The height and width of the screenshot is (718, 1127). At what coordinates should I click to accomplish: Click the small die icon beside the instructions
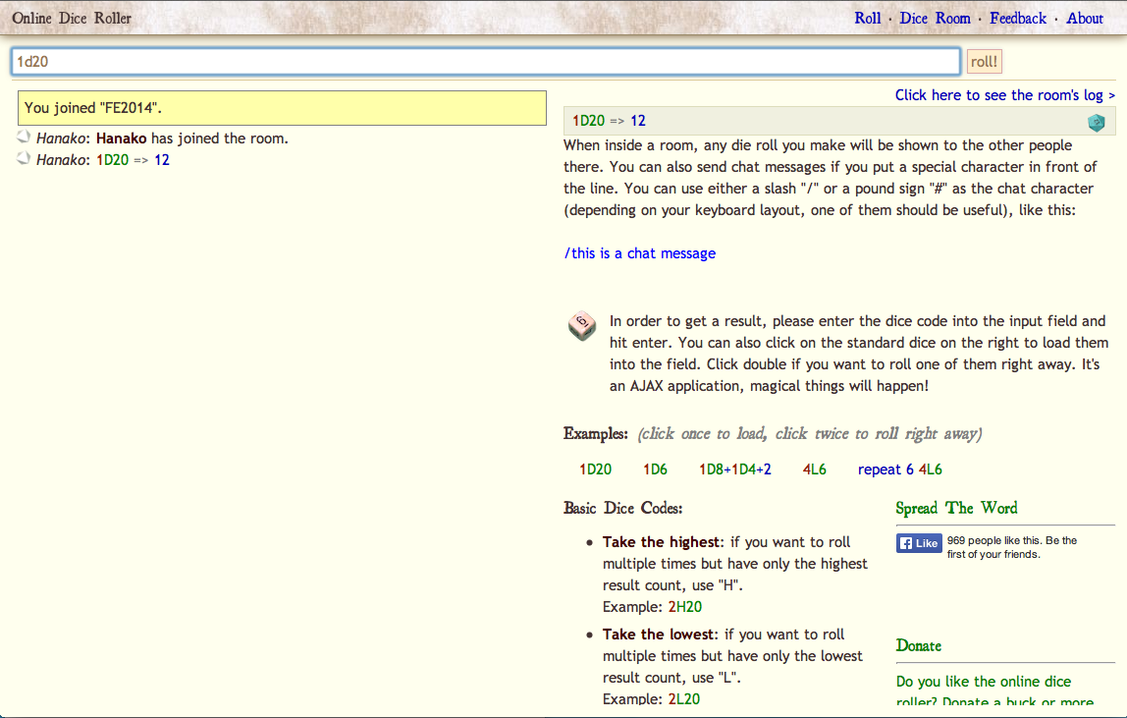pyautogui.click(x=581, y=326)
